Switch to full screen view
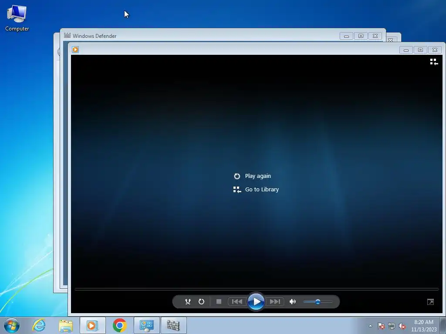Screen dimensions: 446x334 point(430,302)
